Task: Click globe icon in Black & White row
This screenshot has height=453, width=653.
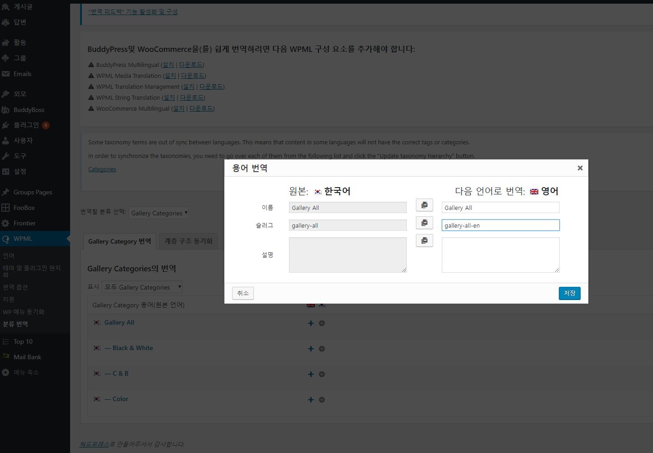Action: (x=322, y=349)
